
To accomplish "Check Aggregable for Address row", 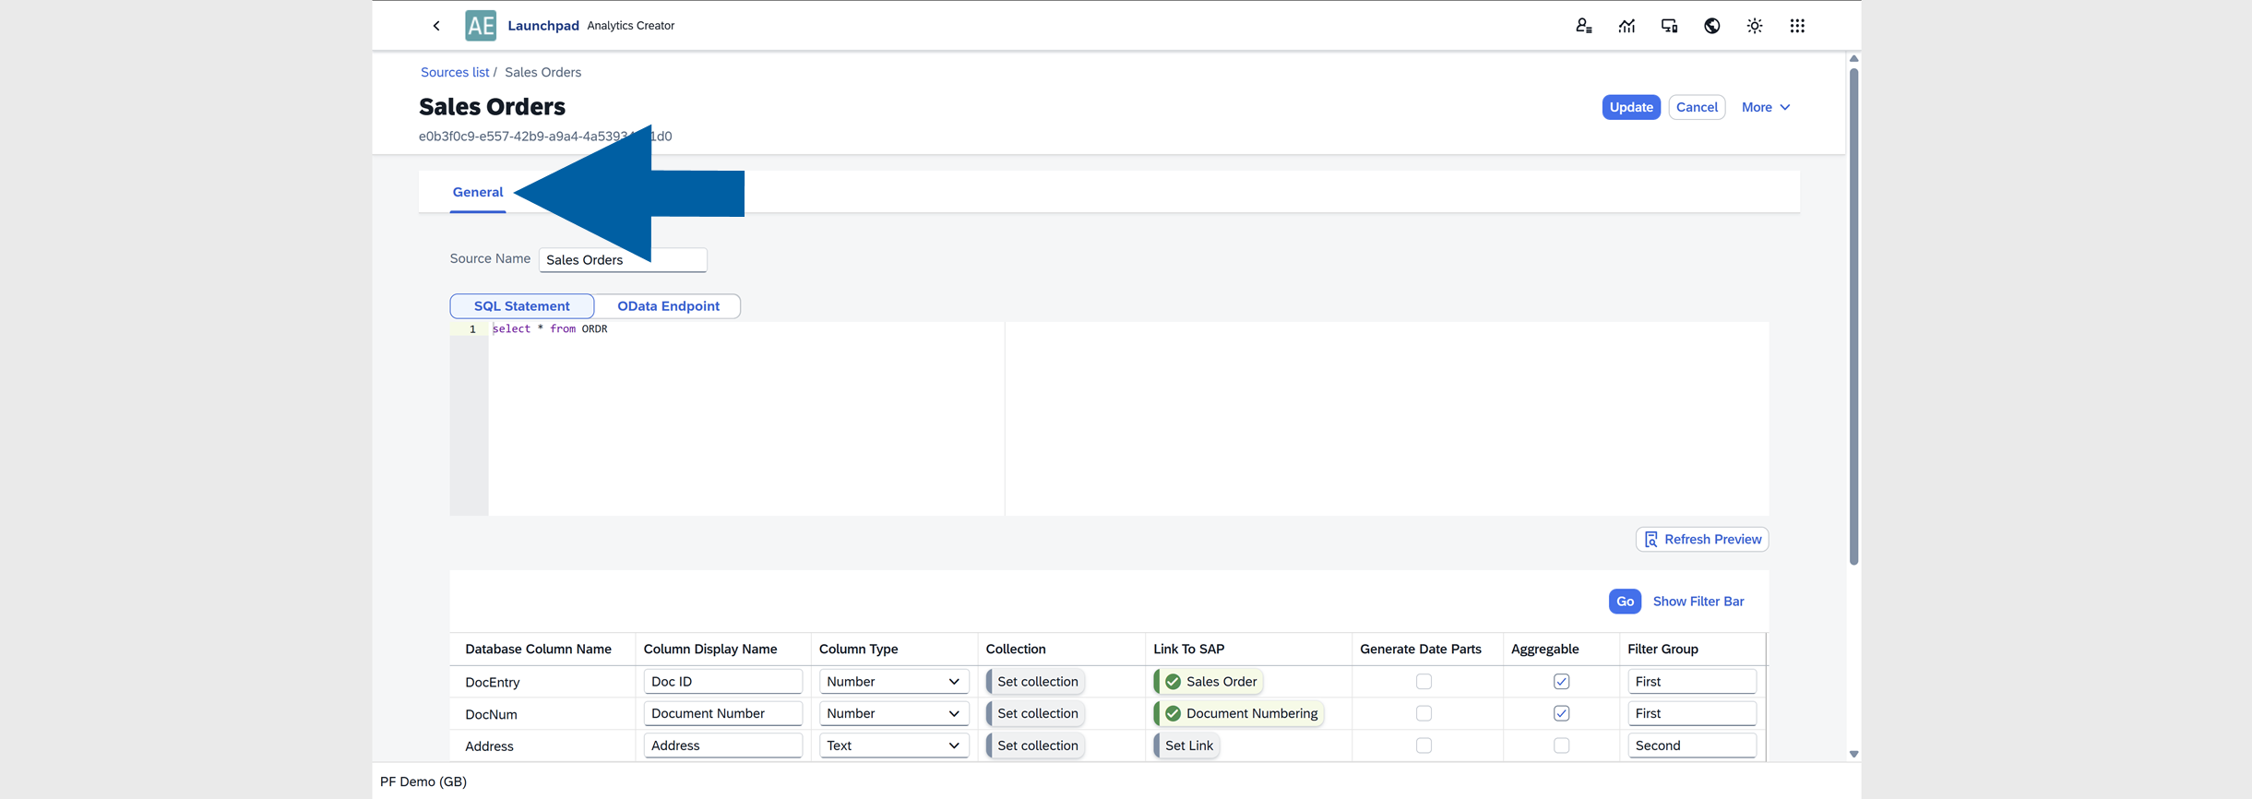I will pyautogui.click(x=1561, y=745).
